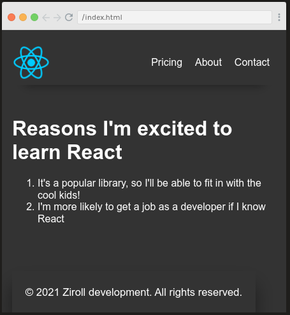Click the green maximize window dot
The height and width of the screenshot is (315, 290).
34,17
